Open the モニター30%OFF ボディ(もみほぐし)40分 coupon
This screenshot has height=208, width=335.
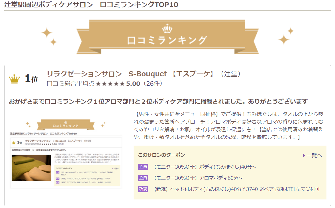205,167
